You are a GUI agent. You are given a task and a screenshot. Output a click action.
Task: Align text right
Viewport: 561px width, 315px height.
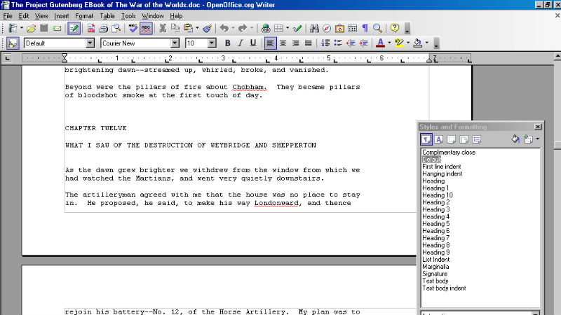point(295,43)
